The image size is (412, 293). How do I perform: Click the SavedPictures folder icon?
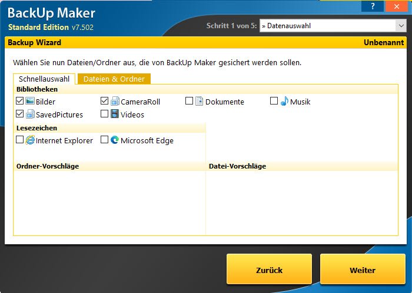[30, 114]
